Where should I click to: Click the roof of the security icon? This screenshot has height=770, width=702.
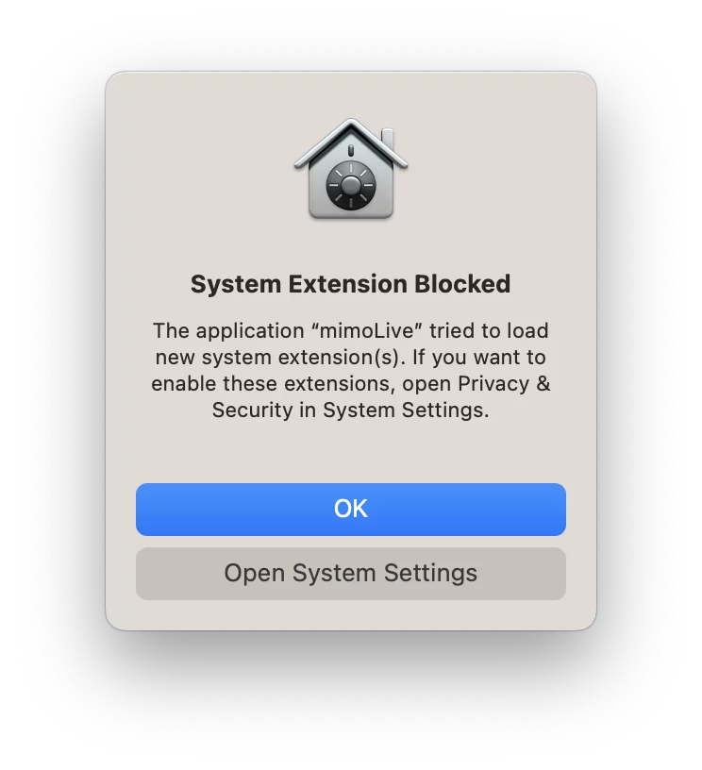click(350, 143)
